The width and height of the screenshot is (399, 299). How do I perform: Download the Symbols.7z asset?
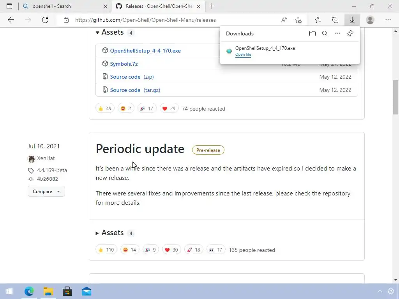click(x=124, y=64)
